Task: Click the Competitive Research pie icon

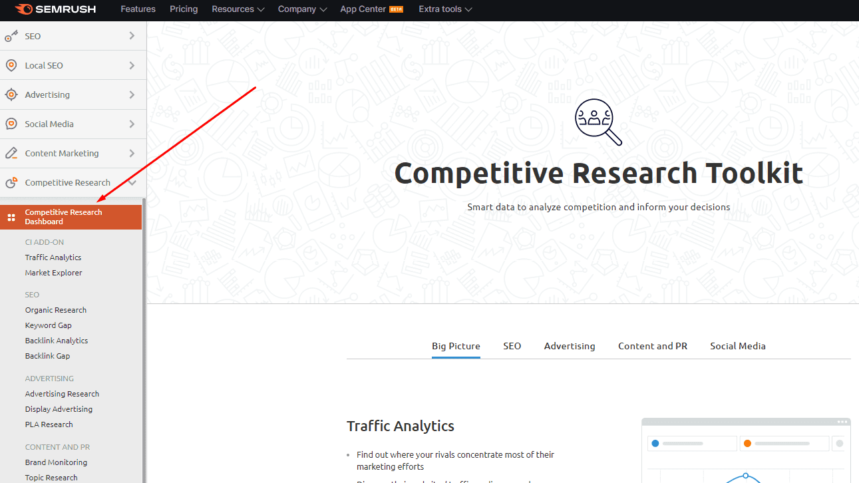Action: click(x=11, y=182)
